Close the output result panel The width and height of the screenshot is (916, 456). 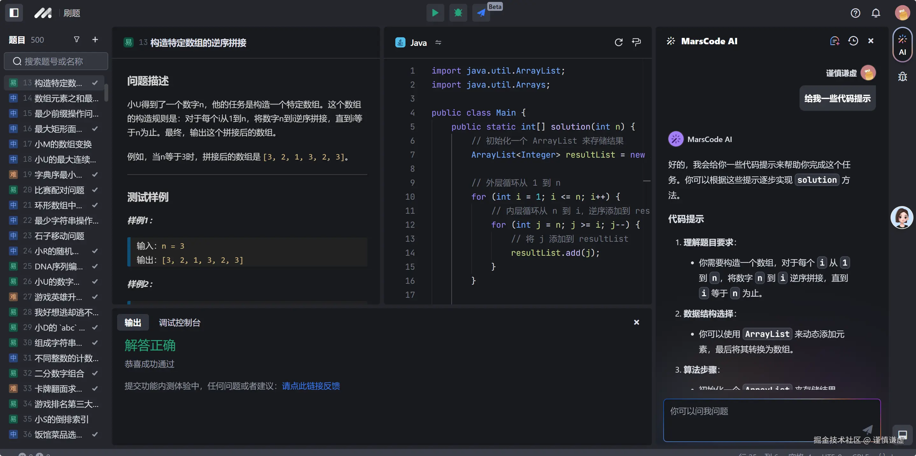[636, 322]
